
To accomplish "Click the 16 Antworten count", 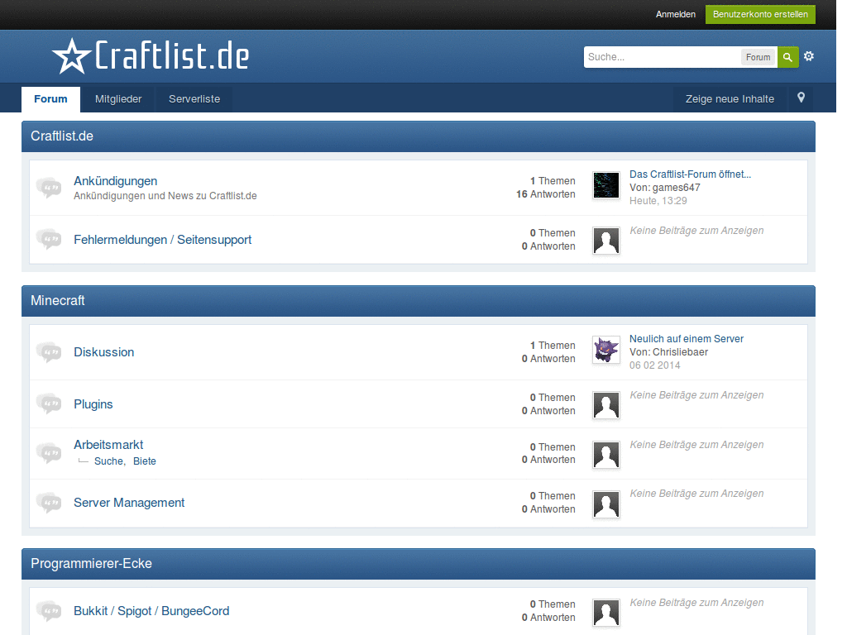I will (x=546, y=194).
